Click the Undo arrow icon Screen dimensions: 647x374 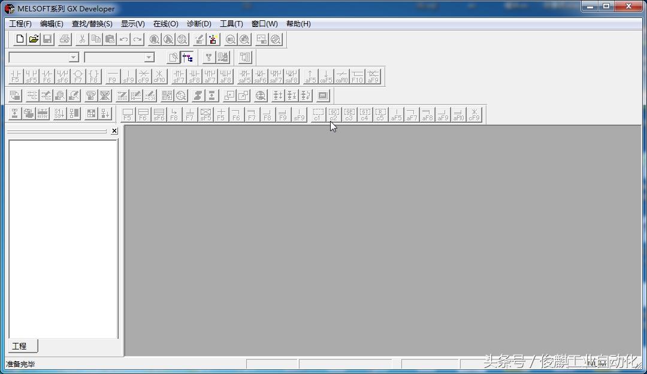pos(123,39)
